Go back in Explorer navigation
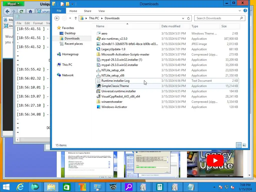This screenshot has width=256, height=192. (57, 18)
